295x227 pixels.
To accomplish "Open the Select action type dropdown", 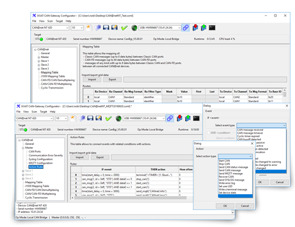I will coord(235,156).
